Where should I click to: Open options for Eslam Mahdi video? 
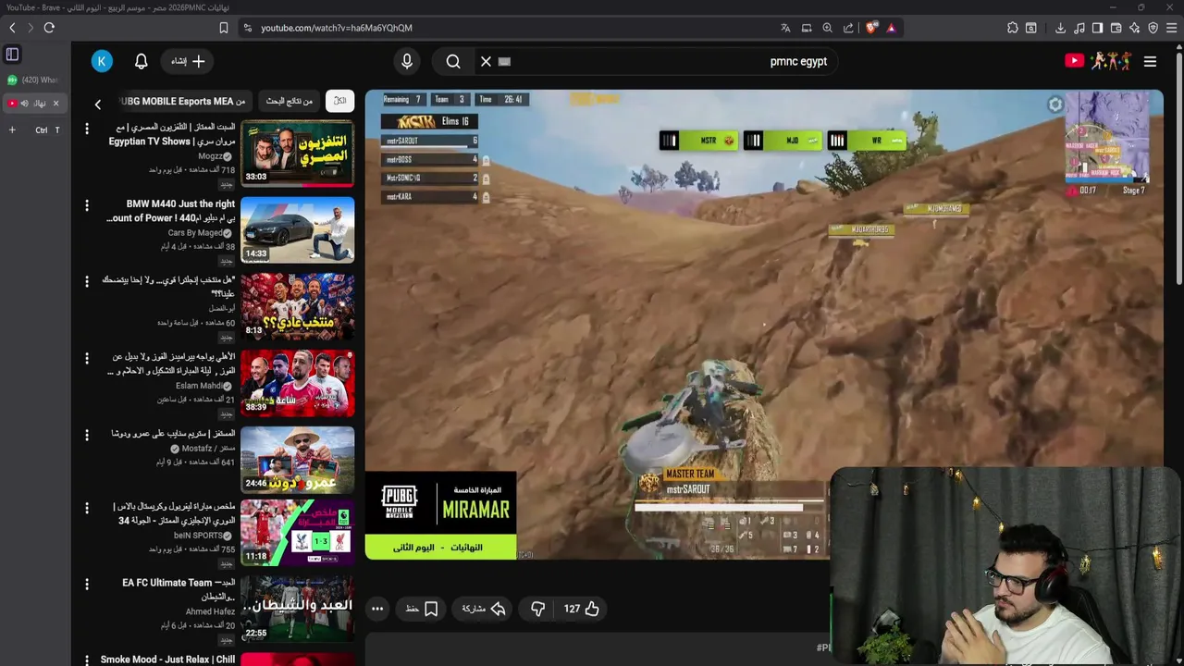87,358
